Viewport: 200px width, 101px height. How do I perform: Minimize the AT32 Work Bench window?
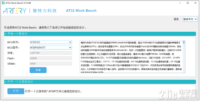point(180,3)
